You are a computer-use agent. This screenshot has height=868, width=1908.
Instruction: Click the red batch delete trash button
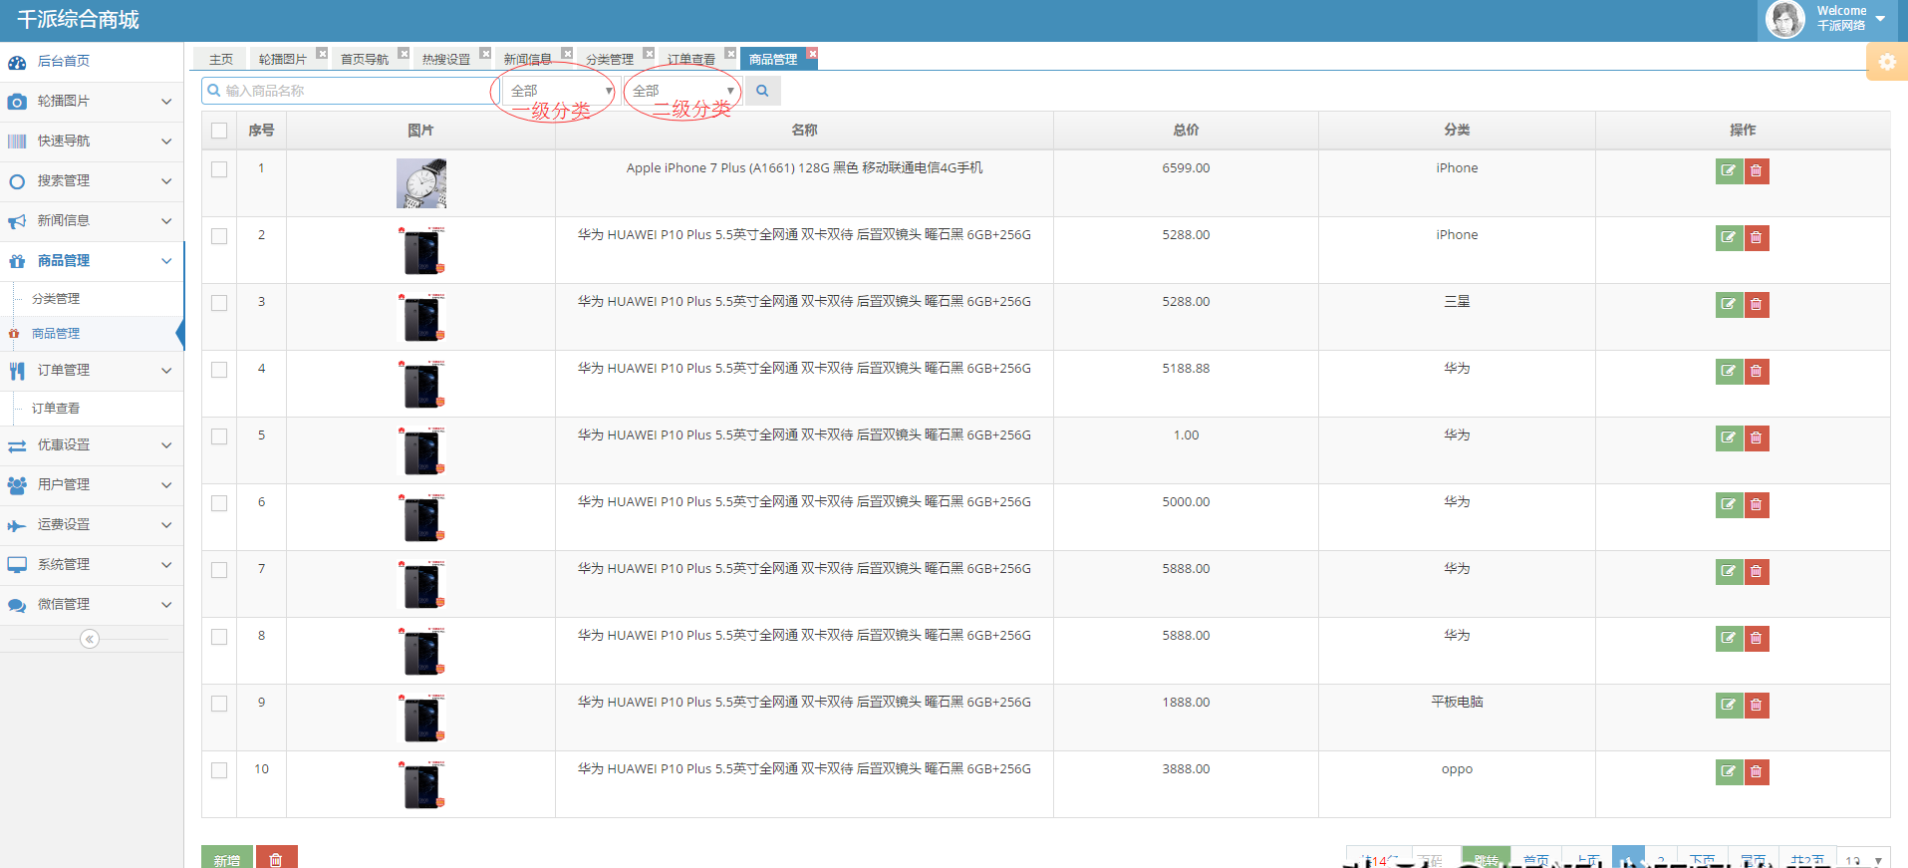(276, 858)
